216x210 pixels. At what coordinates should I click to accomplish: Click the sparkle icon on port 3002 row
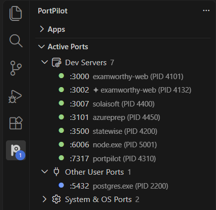pyautogui.click(x=96, y=90)
